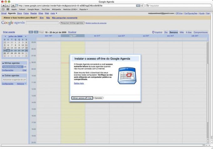
Task: Click the page favicon in address bar
Action: point(17,6)
